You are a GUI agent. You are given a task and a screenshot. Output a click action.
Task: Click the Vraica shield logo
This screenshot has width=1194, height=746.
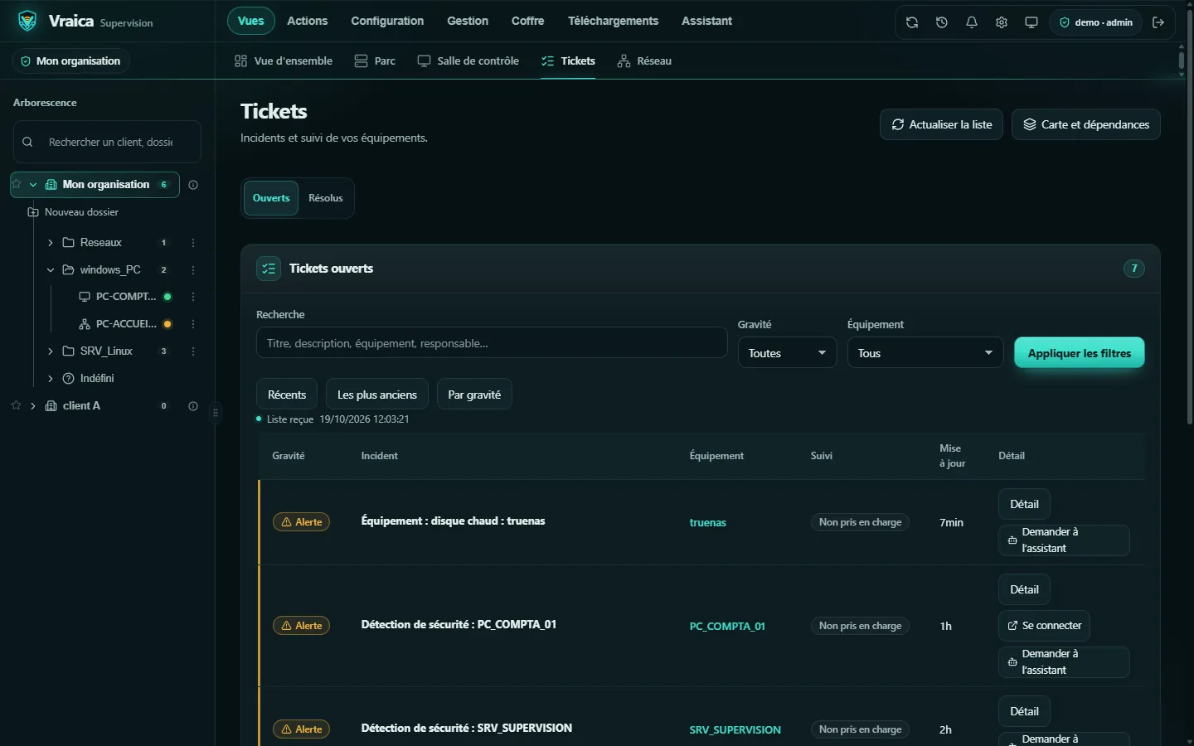[x=27, y=22]
